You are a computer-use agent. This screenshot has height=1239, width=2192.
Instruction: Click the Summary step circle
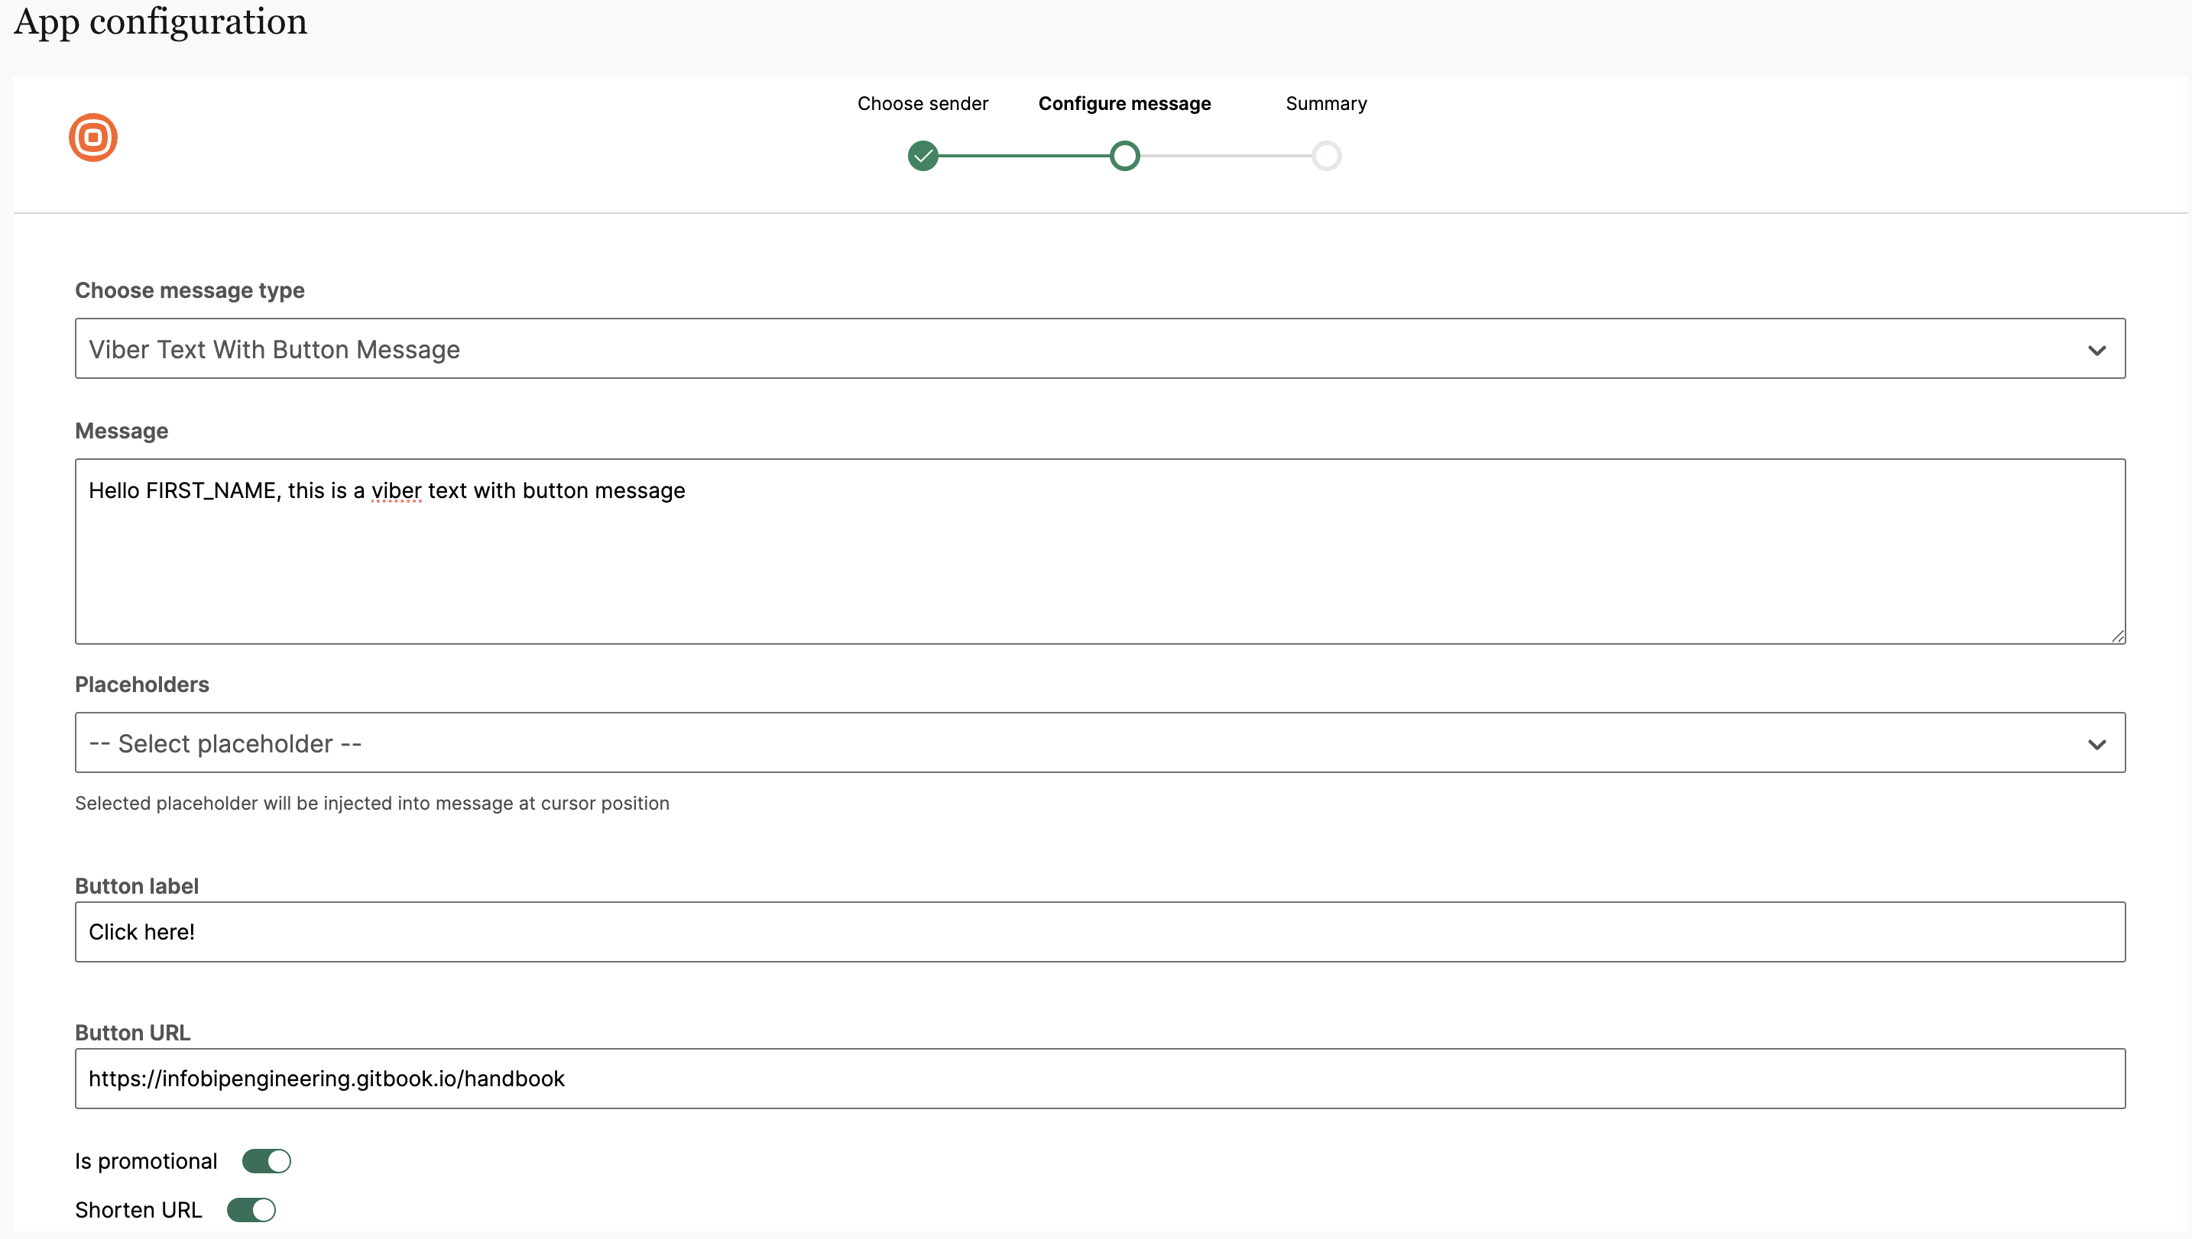click(x=1326, y=156)
